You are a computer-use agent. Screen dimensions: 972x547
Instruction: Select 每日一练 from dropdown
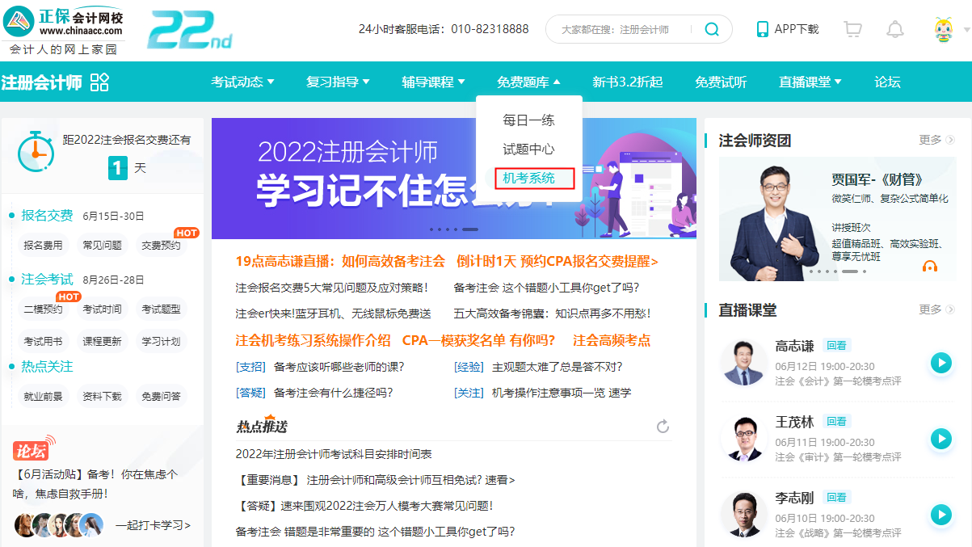click(x=529, y=120)
